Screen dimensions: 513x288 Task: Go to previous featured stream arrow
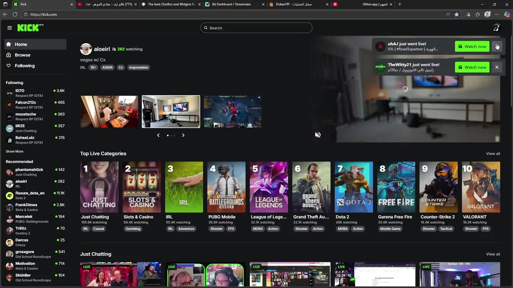pyautogui.click(x=158, y=135)
